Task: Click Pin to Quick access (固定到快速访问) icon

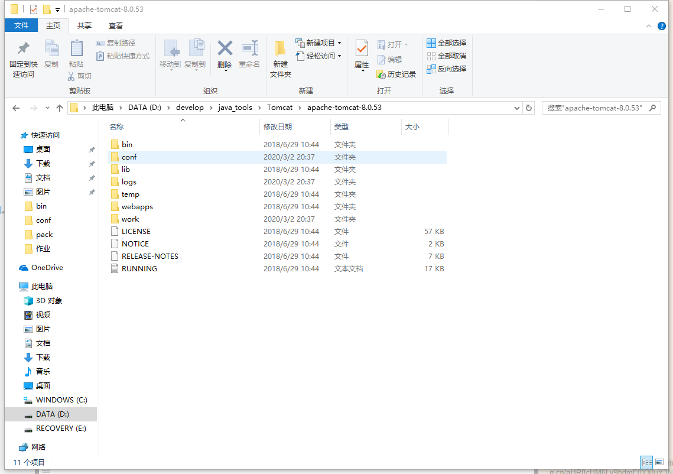Action: pos(23,48)
